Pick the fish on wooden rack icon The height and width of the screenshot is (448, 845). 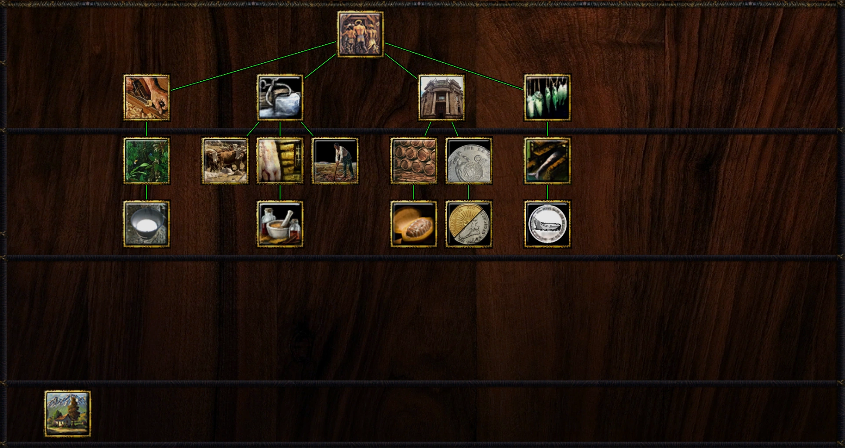tap(547, 161)
